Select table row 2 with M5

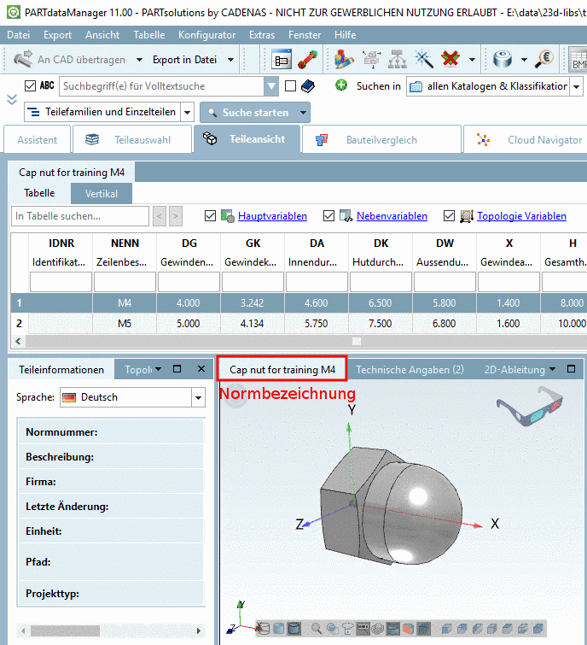[299, 323]
